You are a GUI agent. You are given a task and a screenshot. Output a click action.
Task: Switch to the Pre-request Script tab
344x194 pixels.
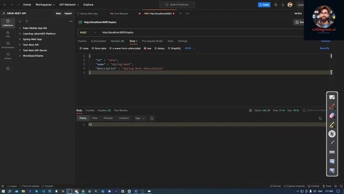[152, 41]
